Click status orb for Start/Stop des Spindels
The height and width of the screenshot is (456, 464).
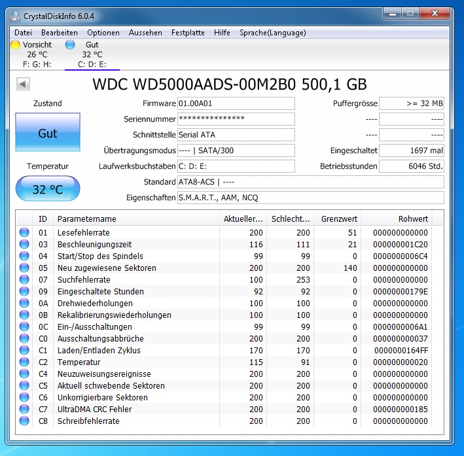click(24, 256)
